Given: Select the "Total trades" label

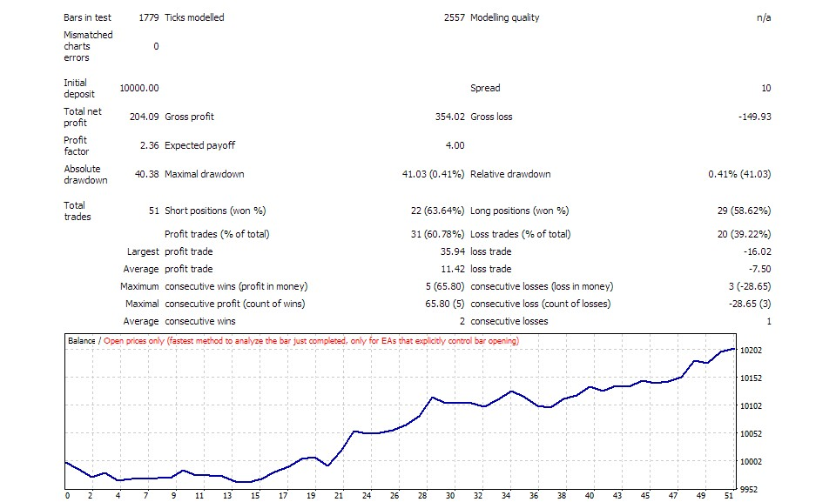Looking at the screenshot, I should (x=78, y=211).
